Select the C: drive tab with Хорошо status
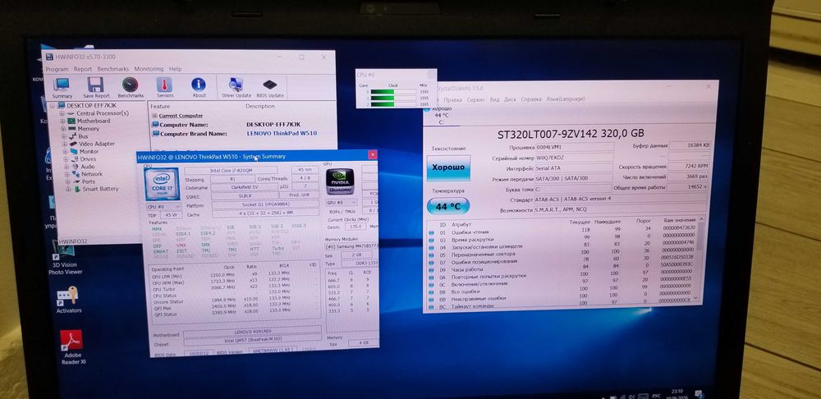Image resolution: width=821 pixels, height=399 pixels. pyautogui.click(x=440, y=115)
